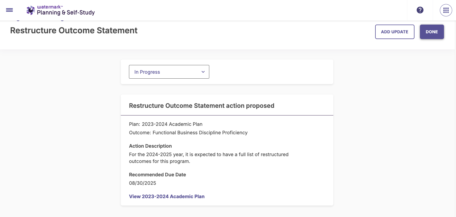Open the In Progress status dropdown
The width and height of the screenshot is (456, 217).
point(169,72)
